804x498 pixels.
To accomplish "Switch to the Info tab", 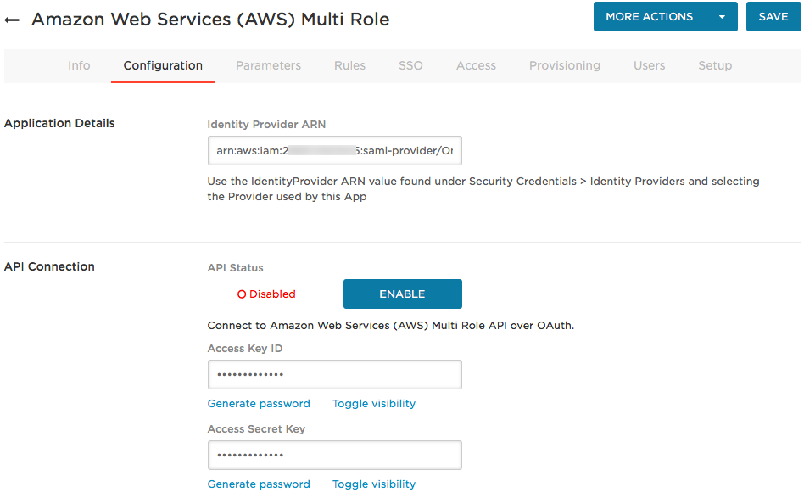I will pos(79,65).
